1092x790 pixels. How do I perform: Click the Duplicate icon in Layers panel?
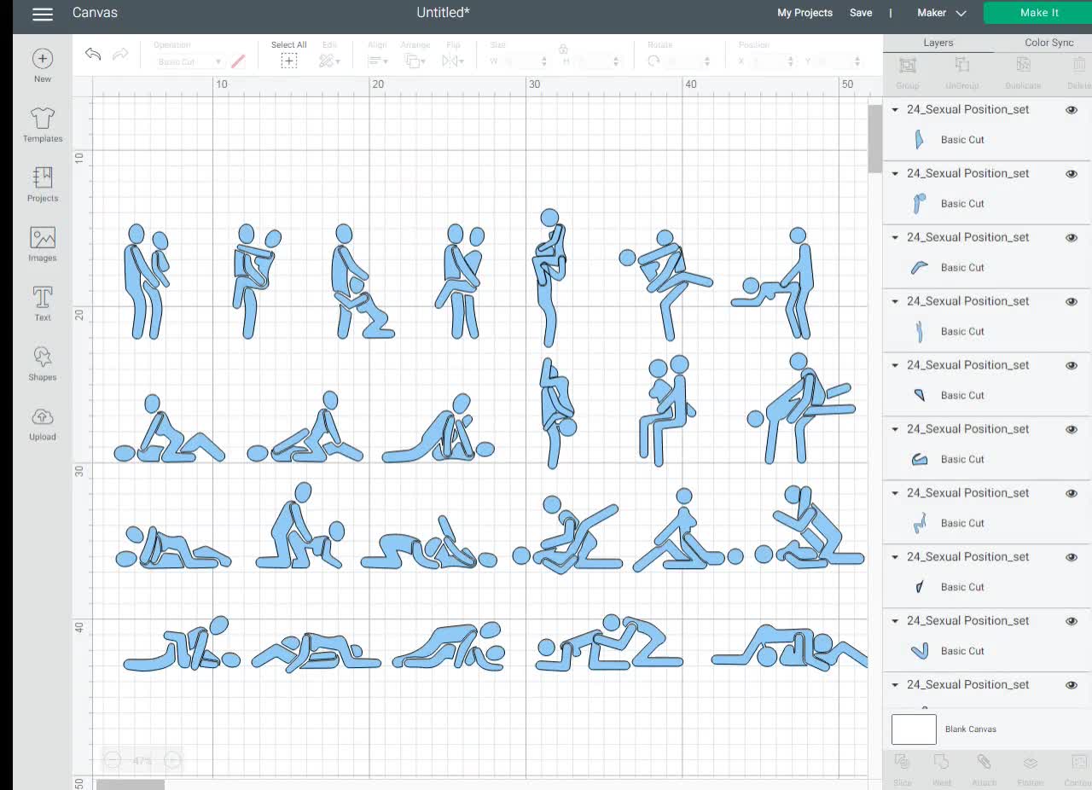1023,66
